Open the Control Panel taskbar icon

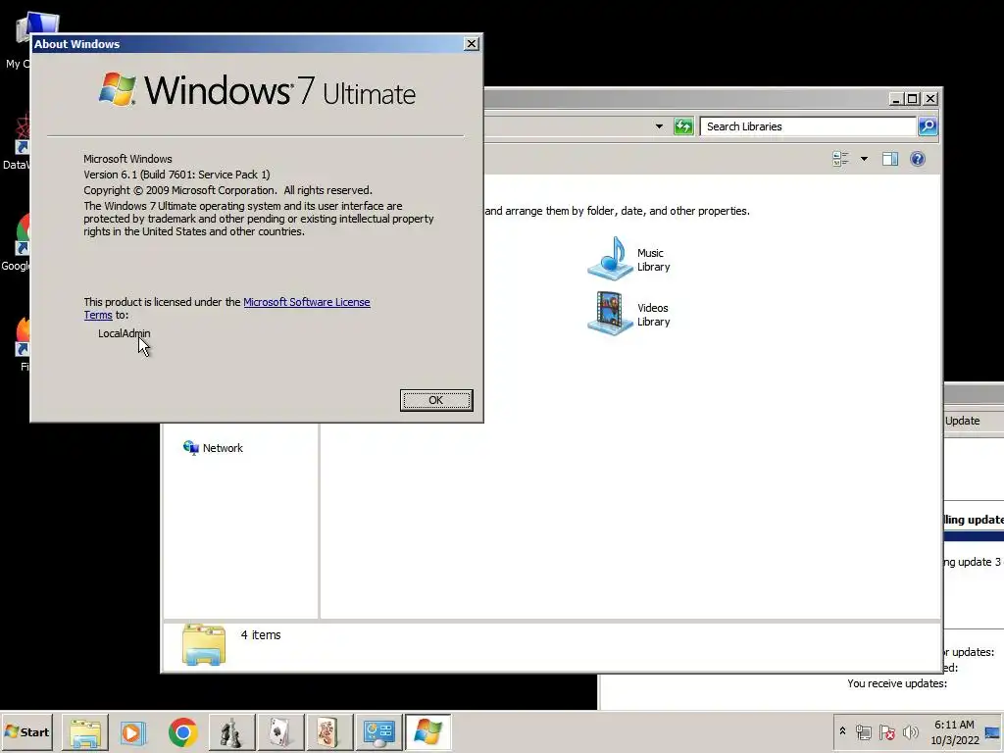click(x=378, y=732)
